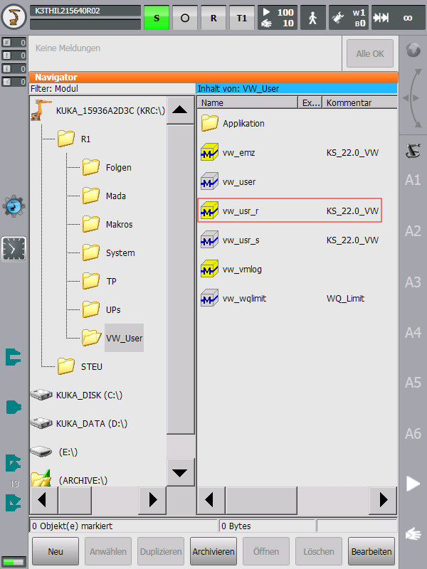
Task: Click the Archivieren button
Action: pyautogui.click(x=213, y=551)
